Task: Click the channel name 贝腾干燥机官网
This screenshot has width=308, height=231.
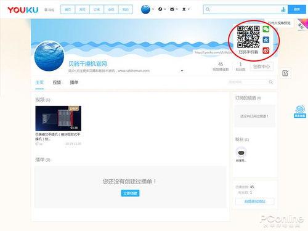Action: (87, 63)
